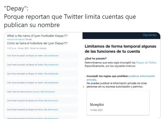165x119 pixels.
Task: Select the Memphis tweet card
Action: pos(118,103)
